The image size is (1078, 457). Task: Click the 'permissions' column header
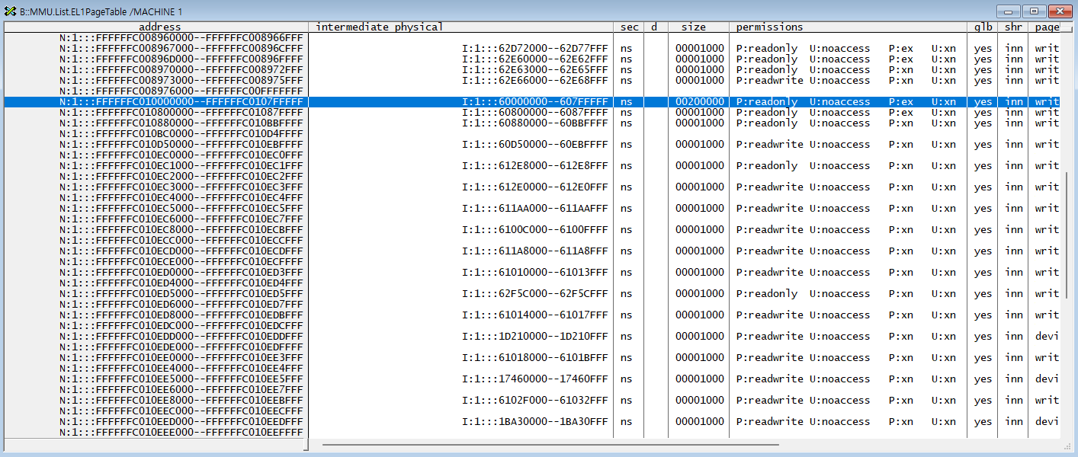pyautogui.click(x=769, y=27)
